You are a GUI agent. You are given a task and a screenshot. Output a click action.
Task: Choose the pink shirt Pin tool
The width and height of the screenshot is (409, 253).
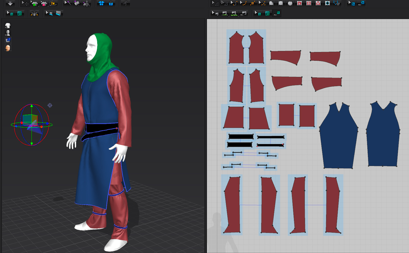pyautogui.click(x=44, y=3)
